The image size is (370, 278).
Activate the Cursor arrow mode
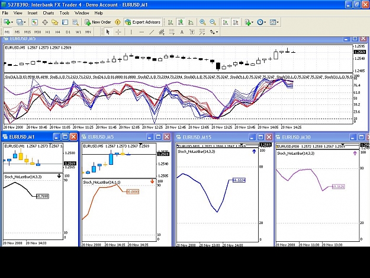108,32
